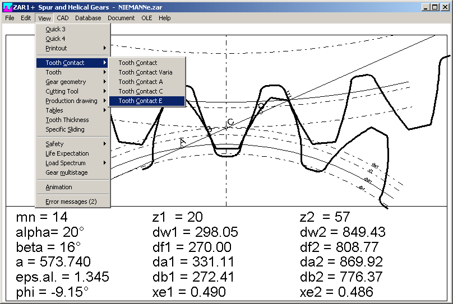Image resolution: width=453 pixels, height=304 pixels.
Task: Select Quick 3 from View menu
Action: [x=56, y=29]
